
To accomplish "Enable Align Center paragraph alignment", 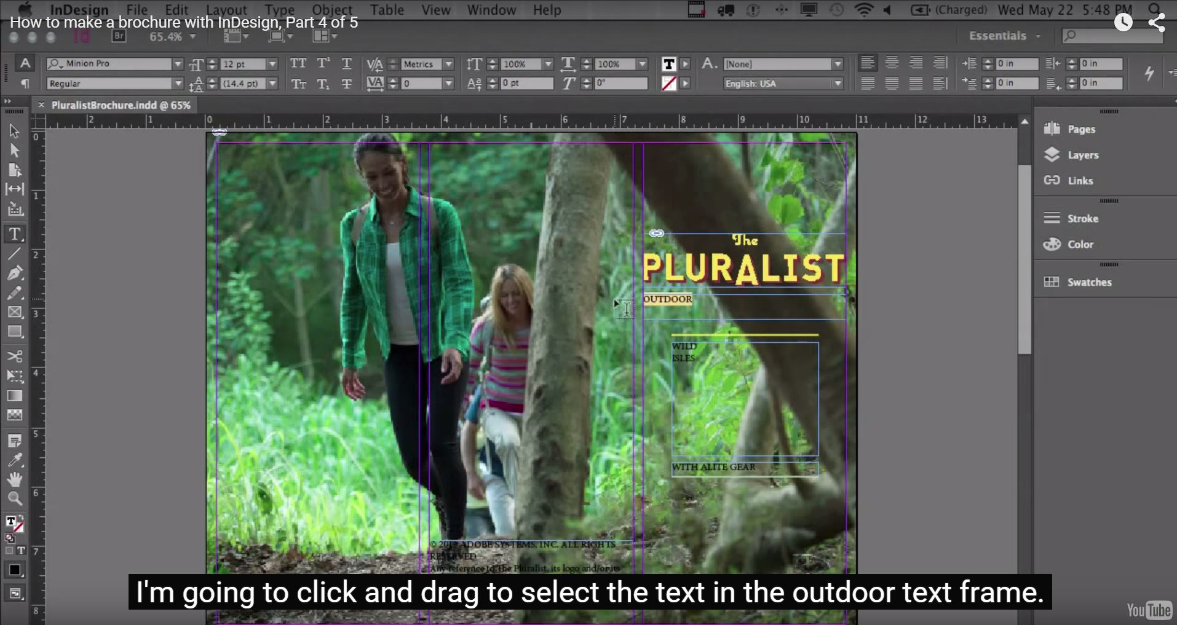I will (x=892, y=63).
